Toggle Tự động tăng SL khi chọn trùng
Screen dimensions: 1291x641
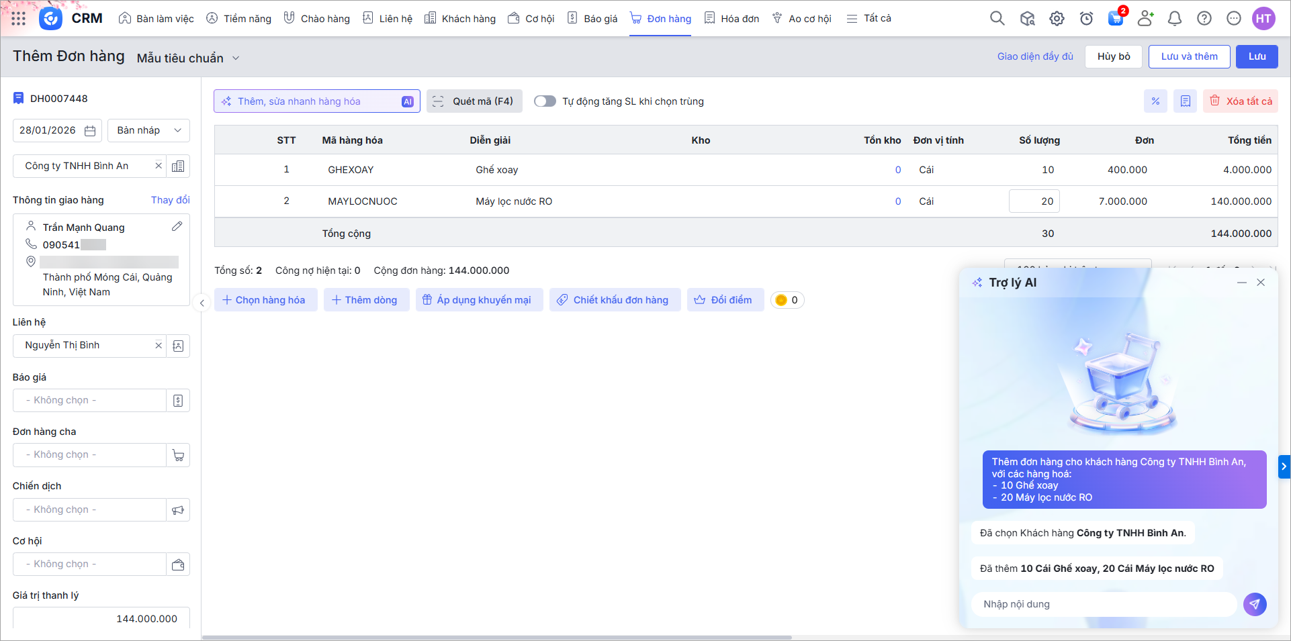pos(545,101)
